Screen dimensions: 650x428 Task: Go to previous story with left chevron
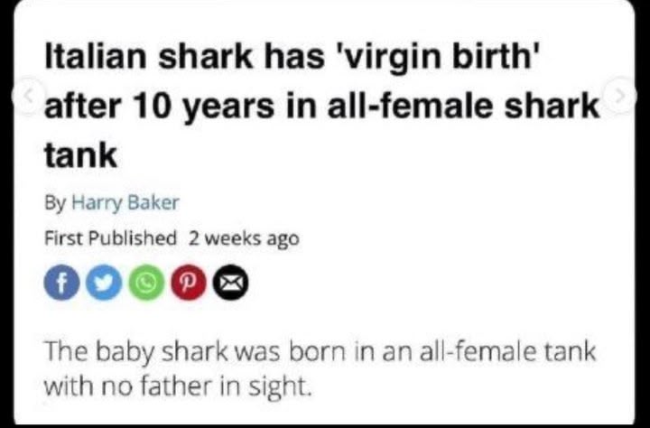coord(28,96)
